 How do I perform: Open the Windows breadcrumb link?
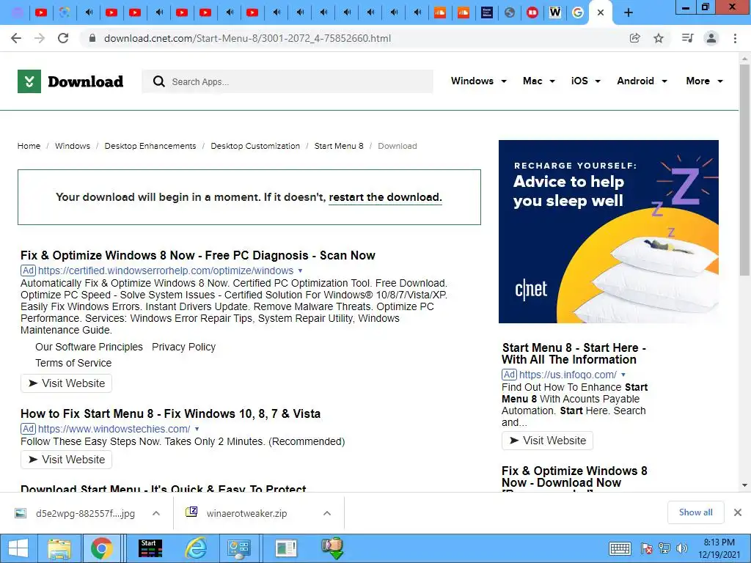point(73,146)
